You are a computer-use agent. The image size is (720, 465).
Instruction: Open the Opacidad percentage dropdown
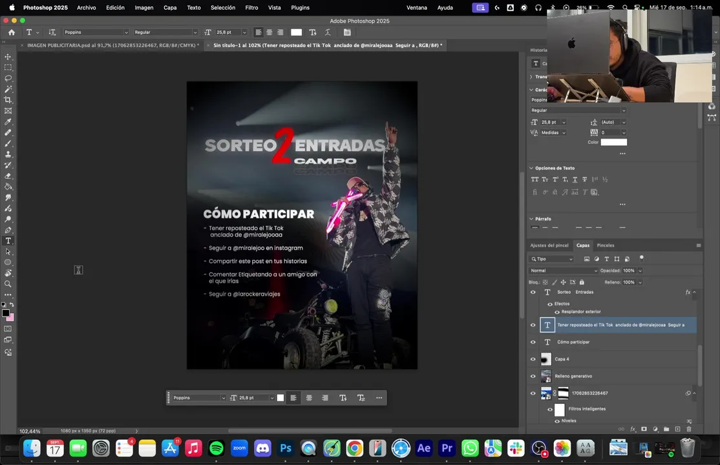pyautogui.click(x=640, y=271)
